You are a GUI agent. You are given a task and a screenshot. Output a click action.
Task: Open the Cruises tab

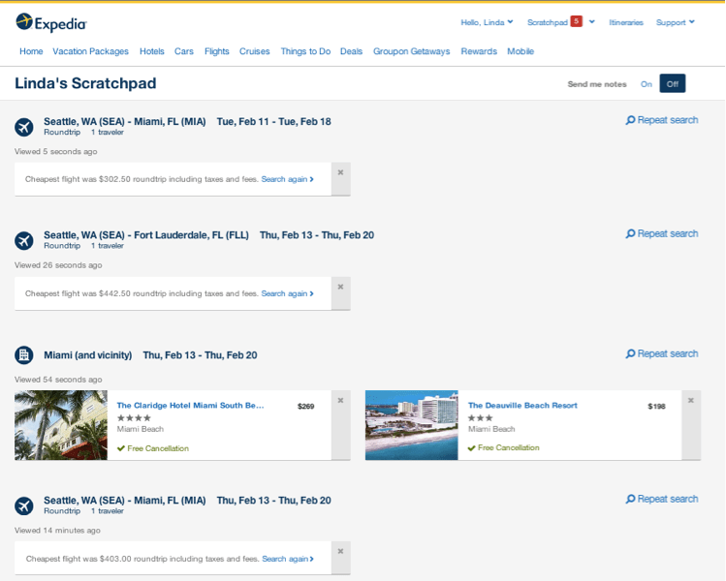pos(254,51)
